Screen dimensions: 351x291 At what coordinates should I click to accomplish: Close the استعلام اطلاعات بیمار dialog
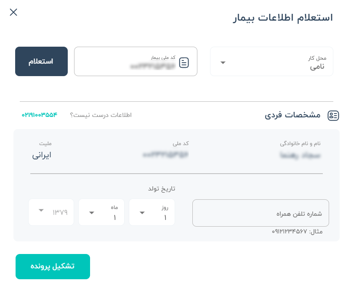tap(13, 12)
